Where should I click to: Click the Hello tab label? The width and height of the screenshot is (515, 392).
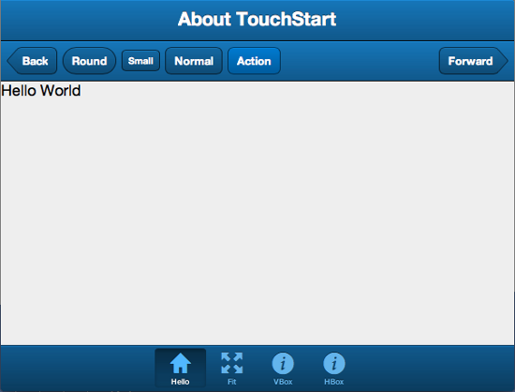(180, 382)
